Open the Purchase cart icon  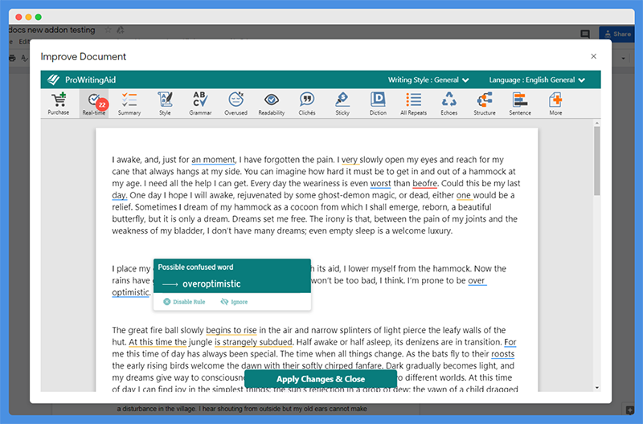59,104
